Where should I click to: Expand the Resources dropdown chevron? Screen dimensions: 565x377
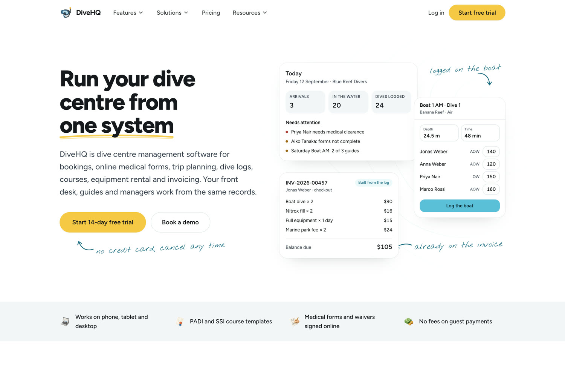click(x=265, y=13)
